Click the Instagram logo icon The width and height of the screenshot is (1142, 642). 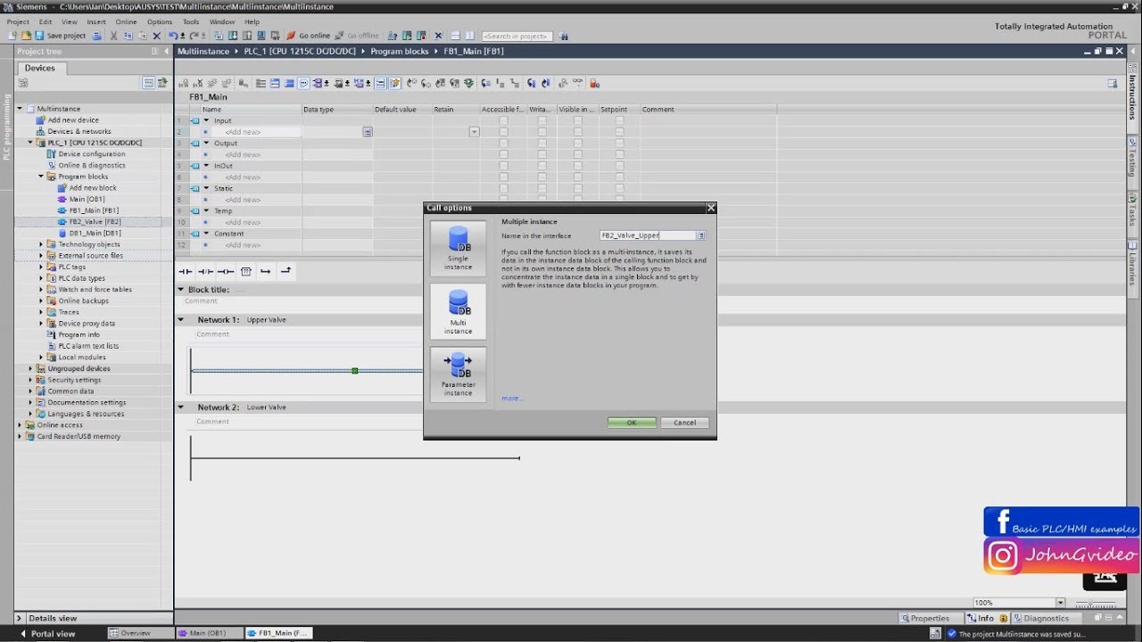tap(1003, 556)
